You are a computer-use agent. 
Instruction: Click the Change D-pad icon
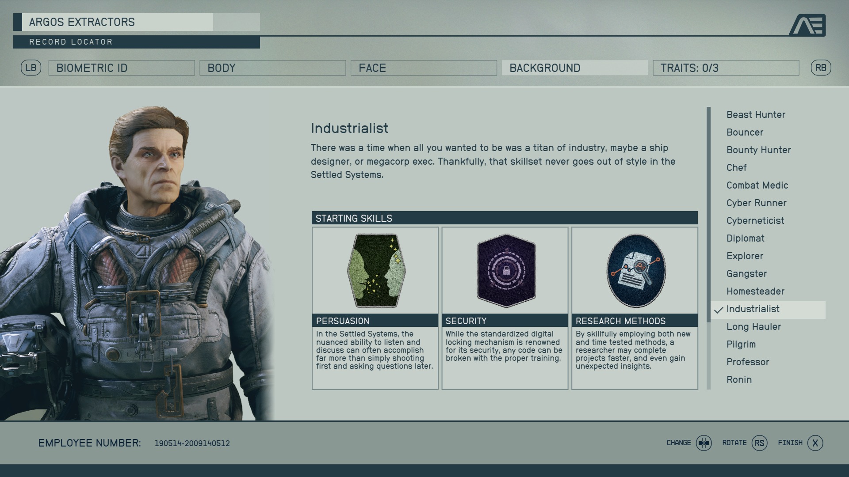pyautogui.click(x=704, y=443)
